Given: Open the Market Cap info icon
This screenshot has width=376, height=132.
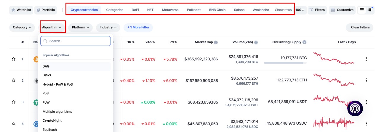Looking at the screenshot, I should click(216, 42).
